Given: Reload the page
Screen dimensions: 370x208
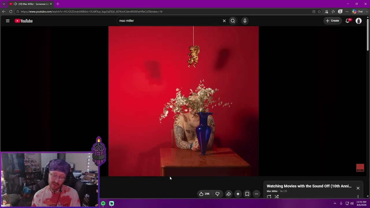Looking at the screenshot, I should [11, 12].
